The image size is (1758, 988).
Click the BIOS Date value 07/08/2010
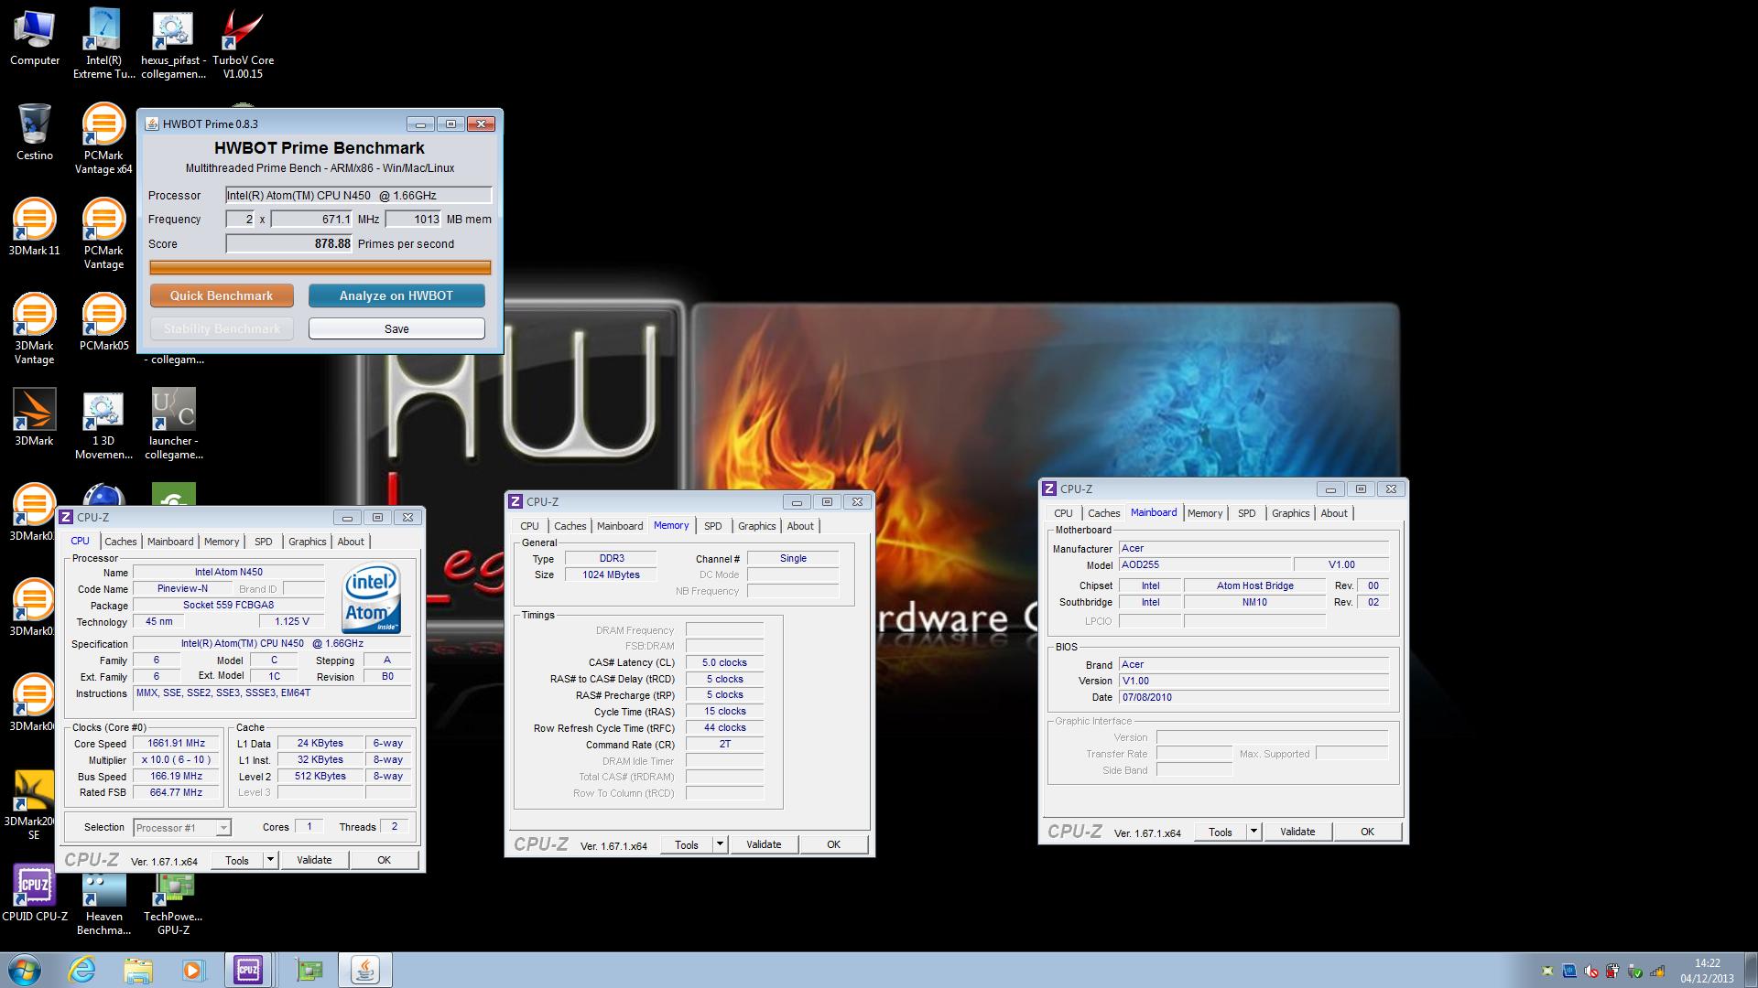1253,697
